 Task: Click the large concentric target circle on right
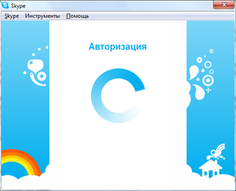point(208,80)
